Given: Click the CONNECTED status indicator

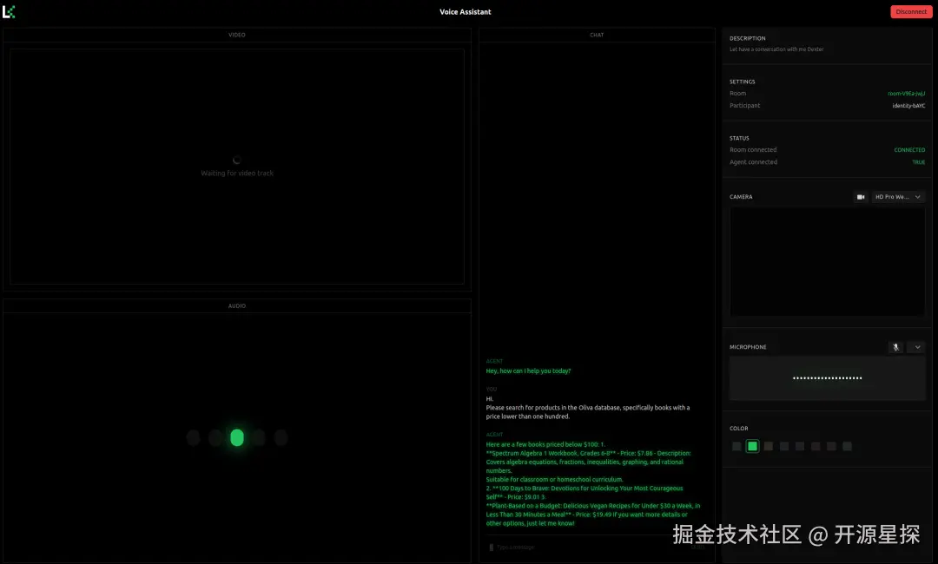Looking at the screenshot, I should click(x=909, y=149).
